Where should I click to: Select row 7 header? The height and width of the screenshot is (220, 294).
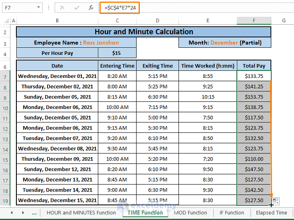click(x=5, y=77)
